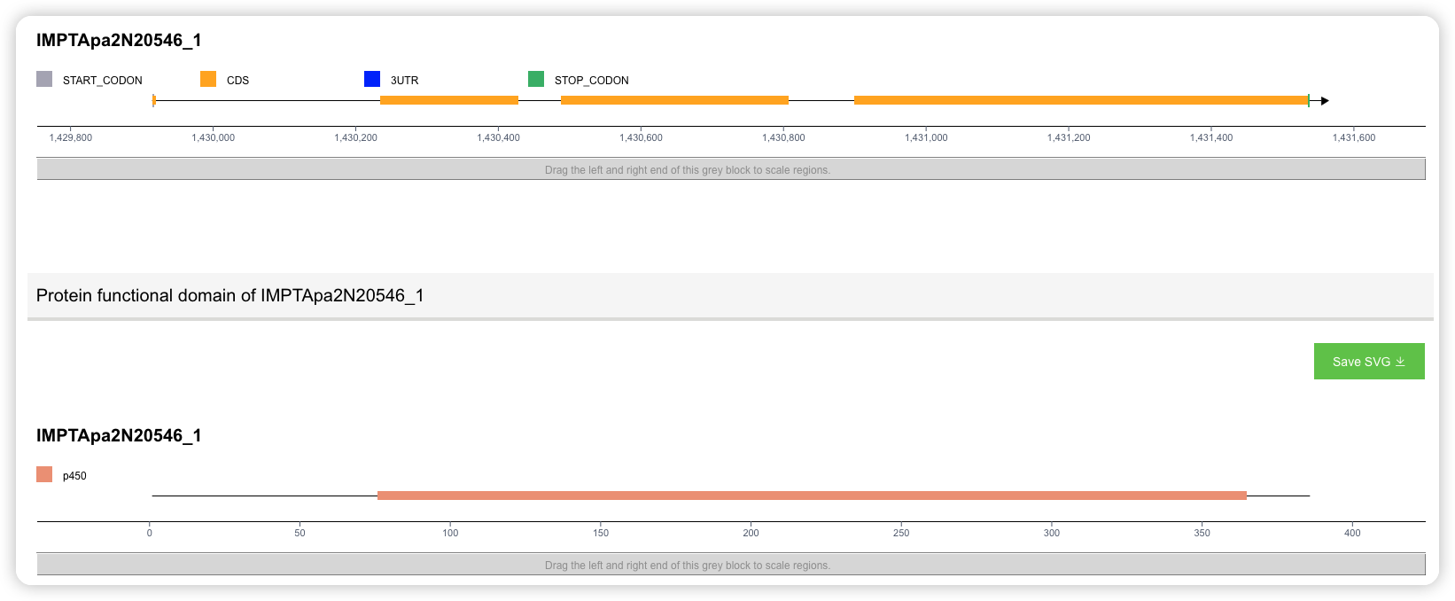
Task: Click the 1,430,000 axis label
Action: point(214,137)
